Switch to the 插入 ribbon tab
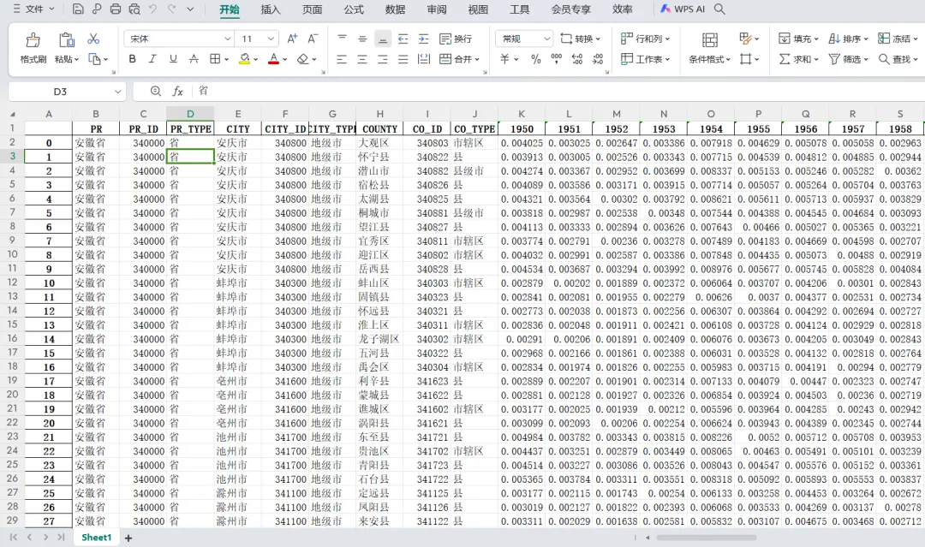 tap(271, 9)
